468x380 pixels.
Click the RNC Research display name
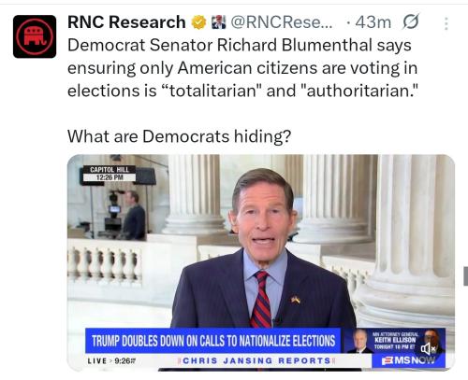pyautogui.click(x=126, y=22)
